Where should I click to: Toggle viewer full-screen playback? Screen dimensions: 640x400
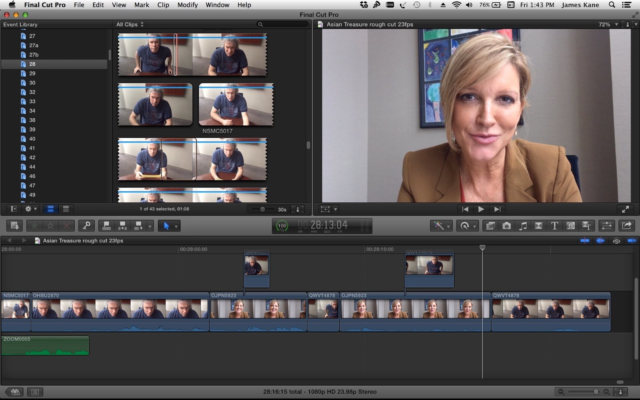(625, 209)
